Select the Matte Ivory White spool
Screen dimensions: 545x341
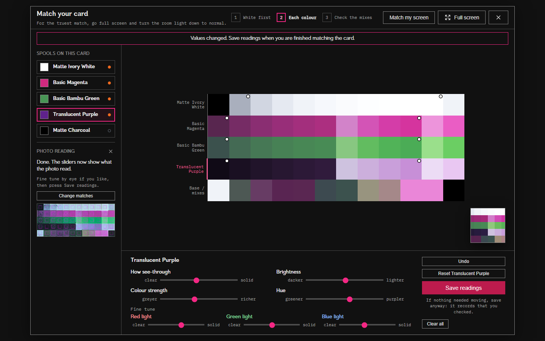coord(76,67)
